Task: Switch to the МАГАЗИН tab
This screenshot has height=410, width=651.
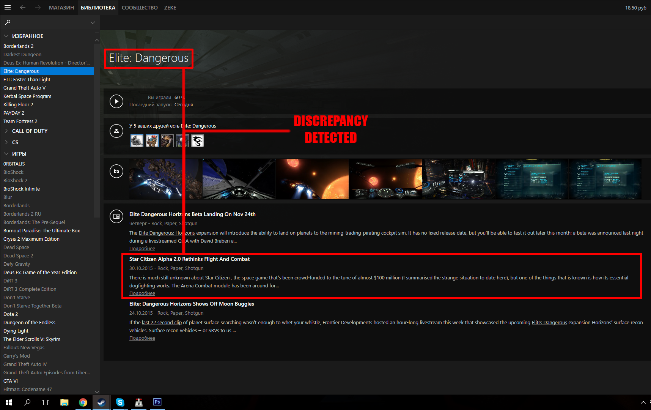Action: coord(61,8)
